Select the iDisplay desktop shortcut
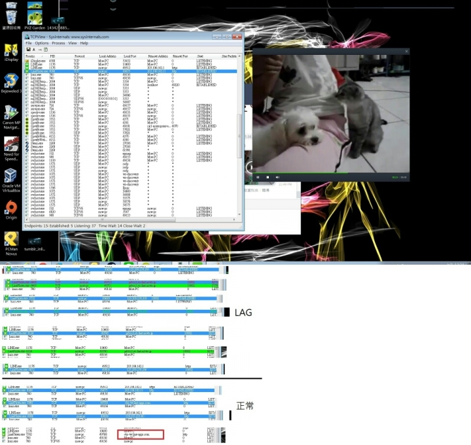The image size is (471, 445). 11,52
